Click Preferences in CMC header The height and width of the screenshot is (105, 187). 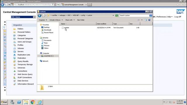161,17
